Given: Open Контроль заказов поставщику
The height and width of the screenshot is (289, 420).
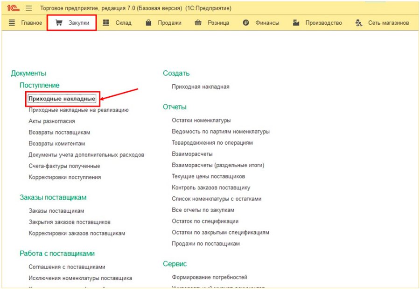Looking at the screenshot, I should [211, 188].
